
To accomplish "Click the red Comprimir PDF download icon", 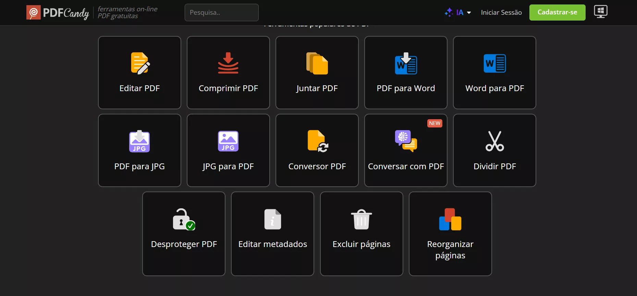I will 228,63.
